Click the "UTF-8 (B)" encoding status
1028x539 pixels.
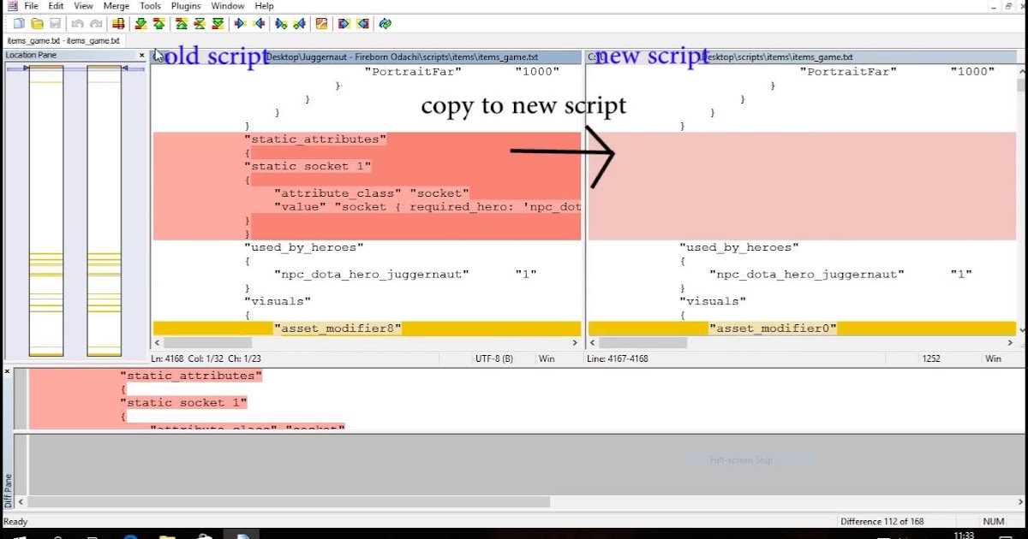click(494, 359)
